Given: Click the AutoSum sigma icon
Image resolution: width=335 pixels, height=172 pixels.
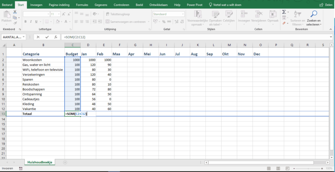Looking at the screenshot, I should pos(284,12).
